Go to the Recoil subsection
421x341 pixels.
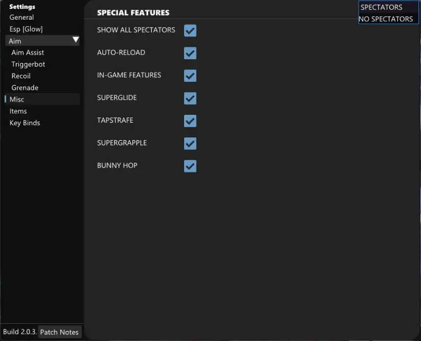click(x=21, y=76)
